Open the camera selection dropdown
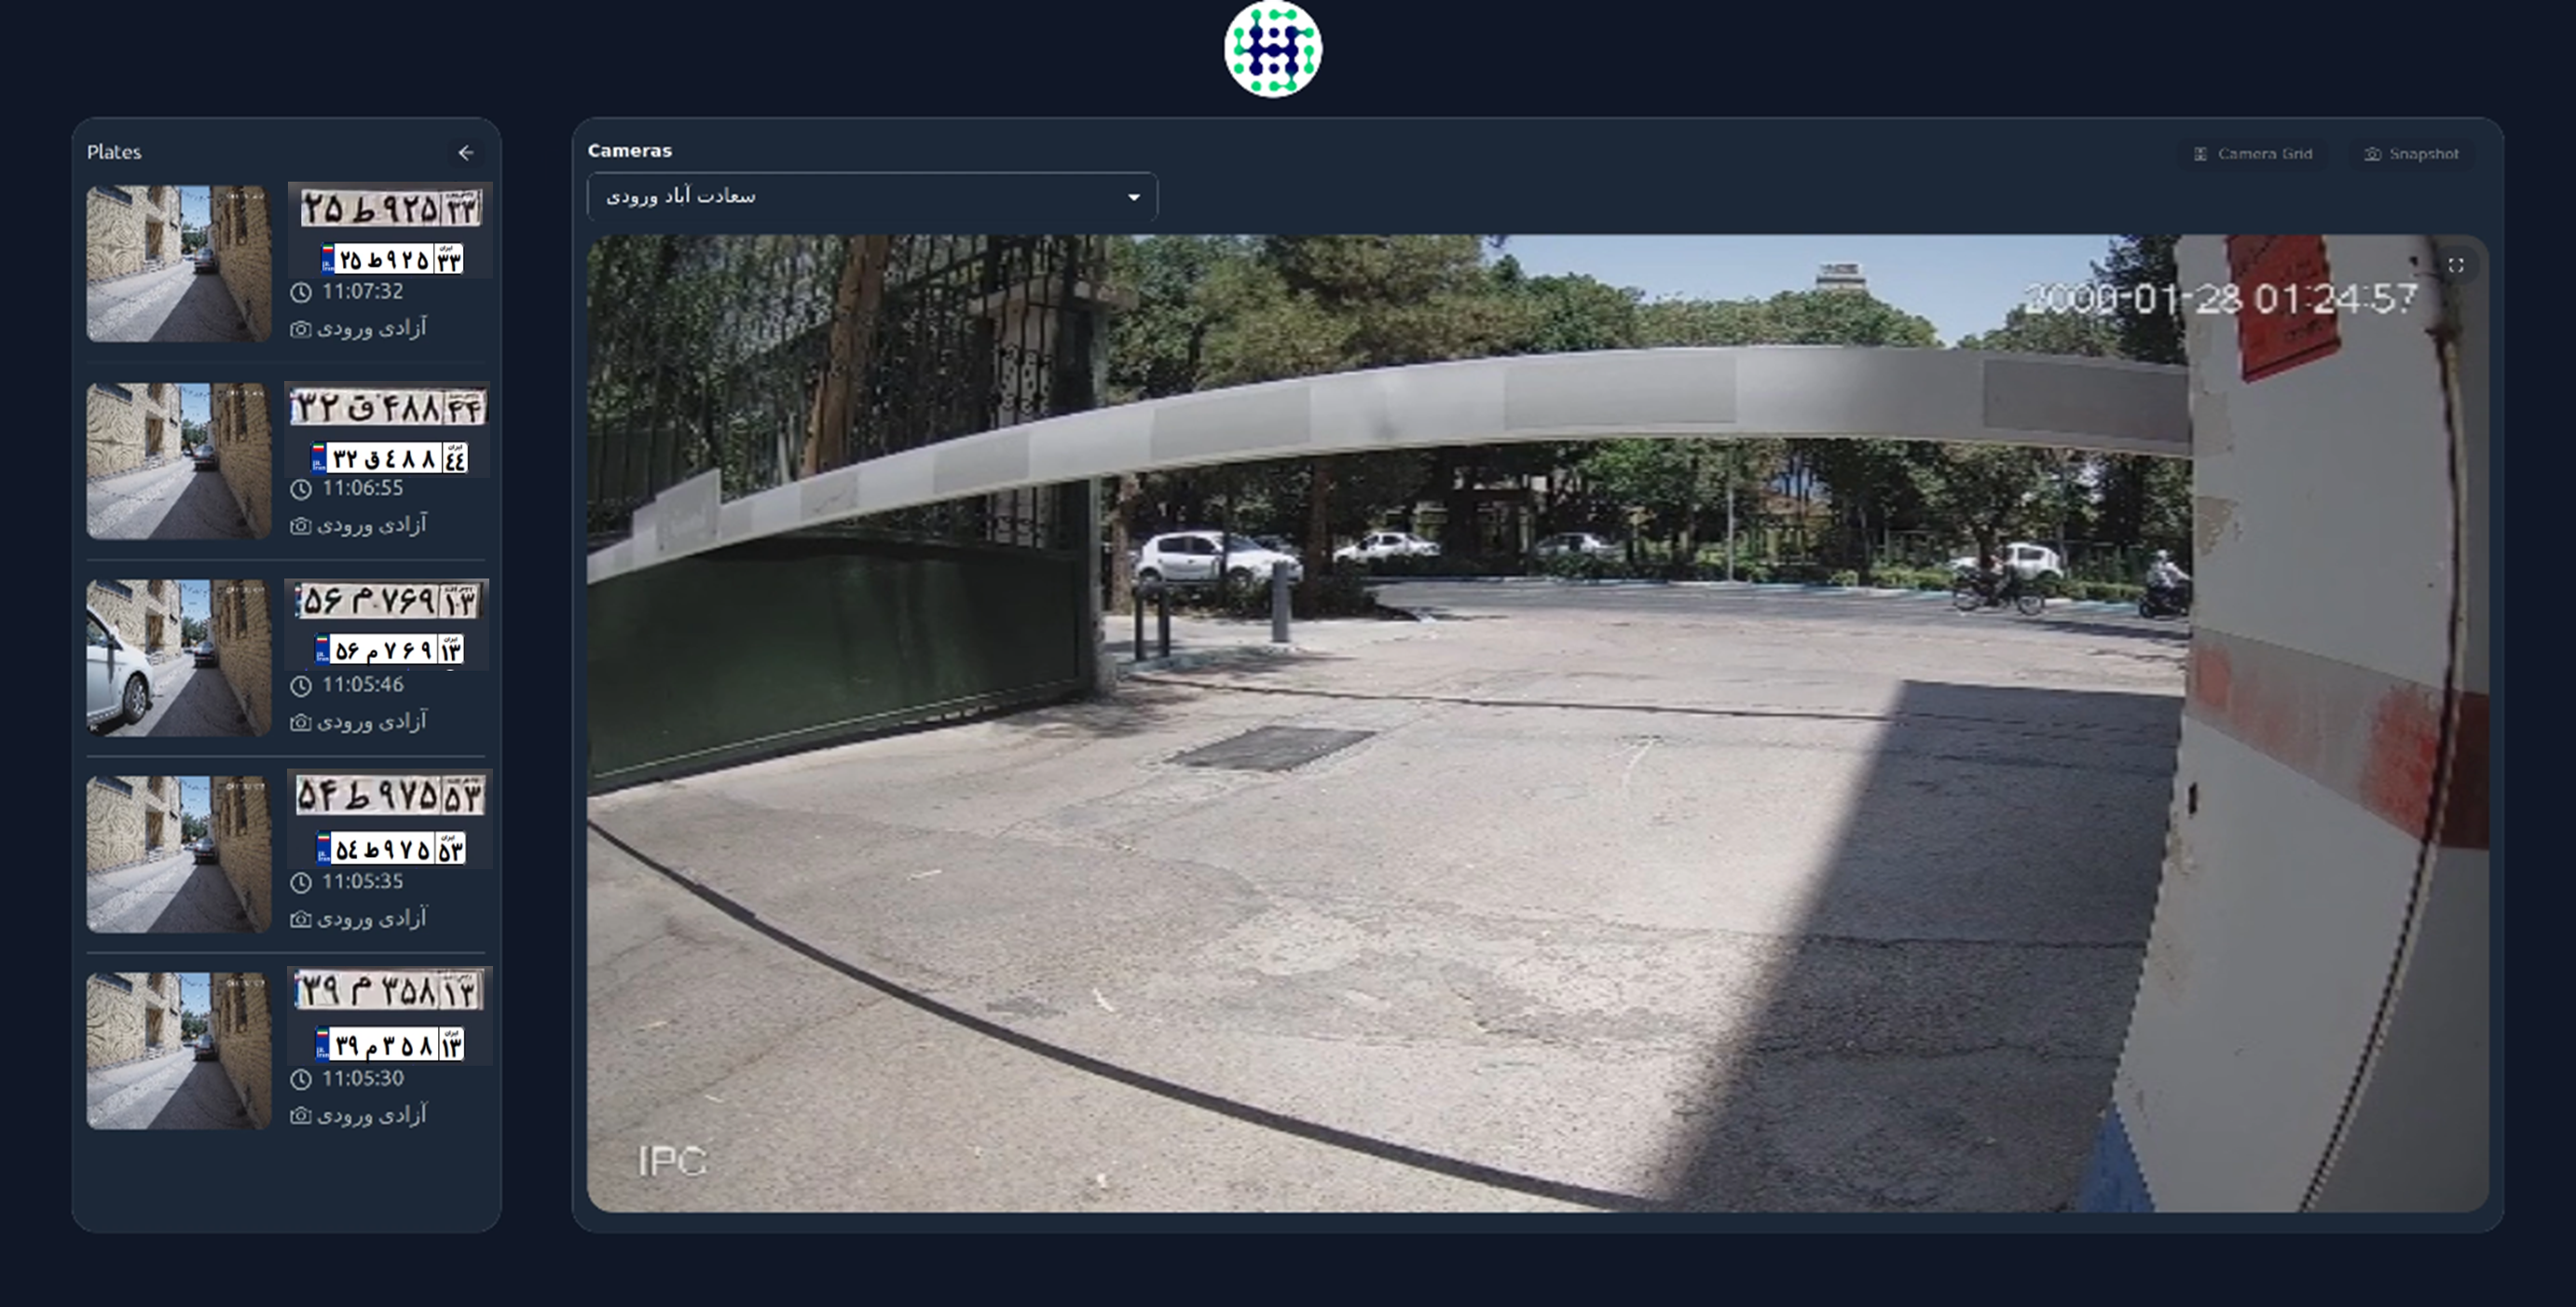 pyautogui.click(x=871, y=197)
